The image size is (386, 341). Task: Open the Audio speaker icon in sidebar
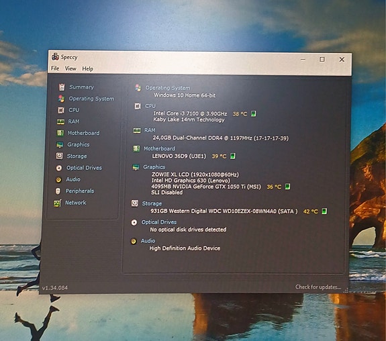tap(58, 180)
